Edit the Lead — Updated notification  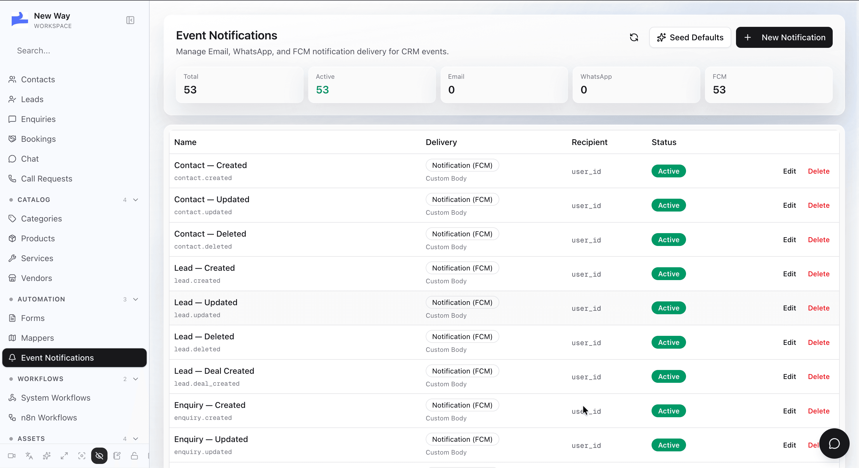point(789,308)
